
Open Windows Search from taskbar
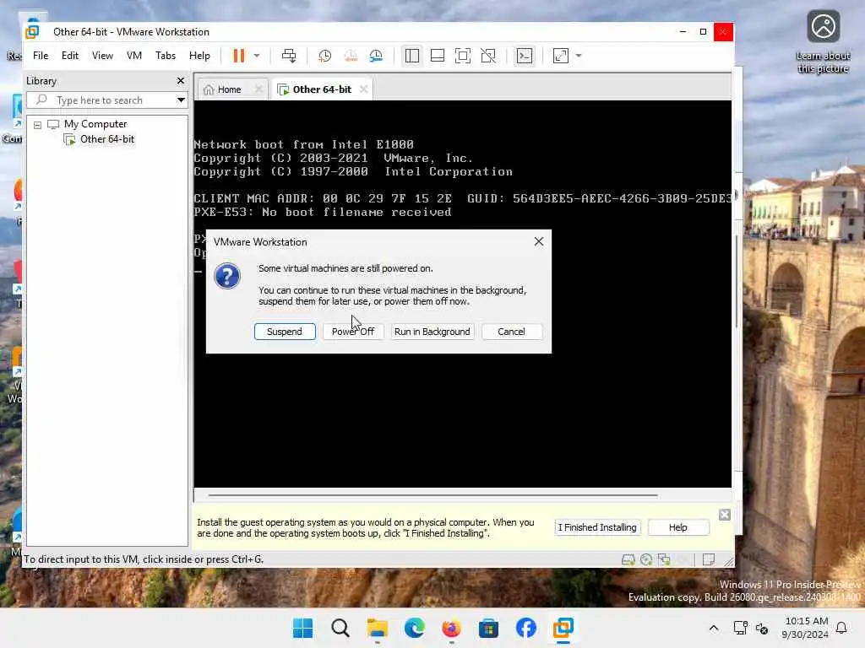point(340,628)
